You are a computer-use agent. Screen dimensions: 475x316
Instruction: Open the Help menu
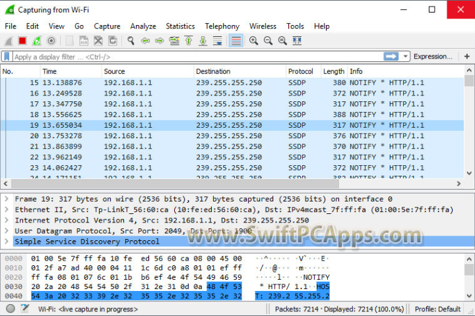click(322, 26)
